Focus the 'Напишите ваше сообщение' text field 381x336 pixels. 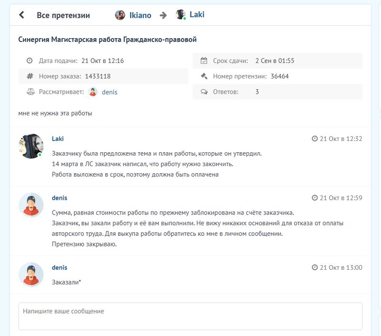(x=190, y=316)
